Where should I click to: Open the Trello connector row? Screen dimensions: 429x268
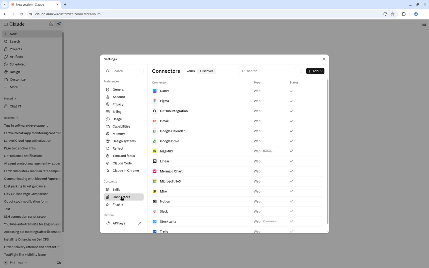click(x=237, y=231)
